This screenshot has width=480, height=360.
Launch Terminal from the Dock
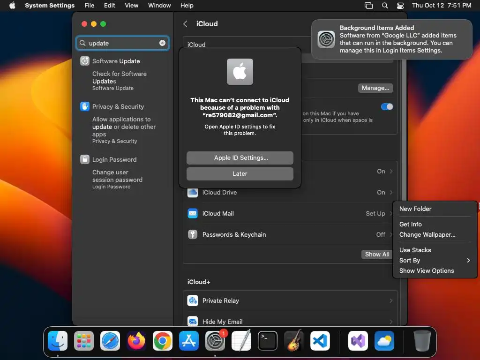(268, 341)
